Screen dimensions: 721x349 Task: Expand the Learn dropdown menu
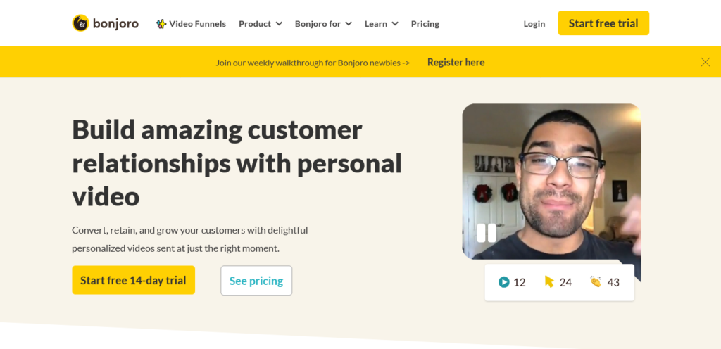pyautogui.click(x=381, y=24)
